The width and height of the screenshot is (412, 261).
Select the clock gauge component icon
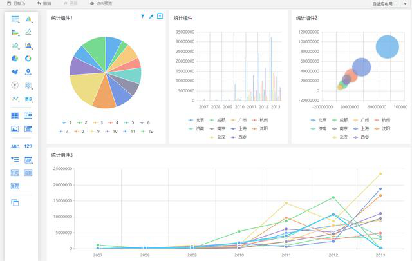(x=15, y=85)
